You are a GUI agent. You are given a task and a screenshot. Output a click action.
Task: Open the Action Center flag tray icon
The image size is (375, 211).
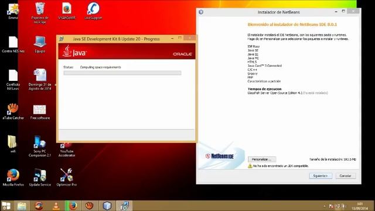click(331, 206)
